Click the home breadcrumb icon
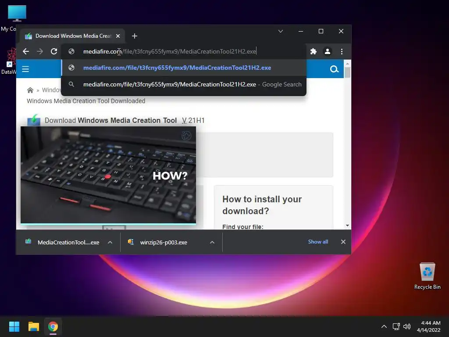The height and width of the screenshot is (337, 449). (x=30, y=90)
